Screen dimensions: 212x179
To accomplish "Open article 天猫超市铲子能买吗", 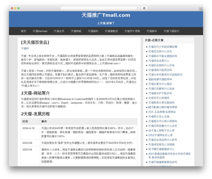I will click(x=160, y=93).
